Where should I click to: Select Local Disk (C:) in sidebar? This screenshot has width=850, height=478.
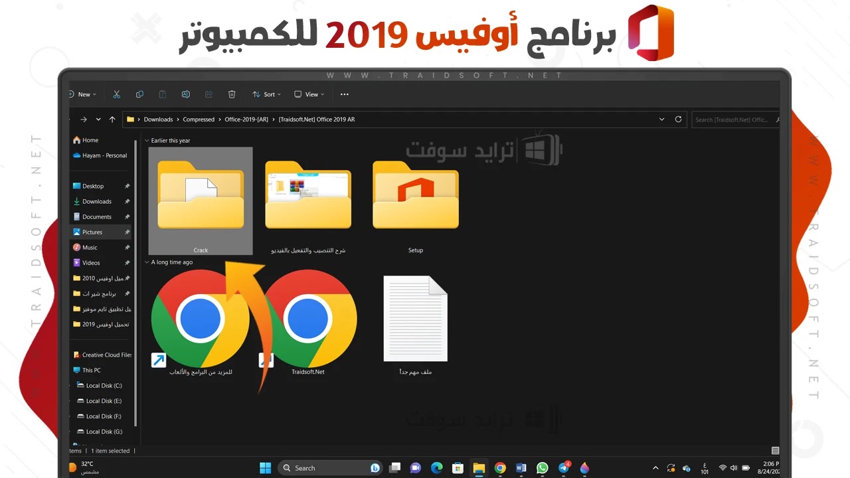[104, 386]
